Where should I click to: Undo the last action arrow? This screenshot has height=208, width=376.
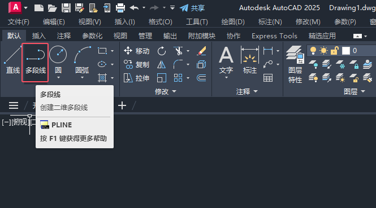135,8
